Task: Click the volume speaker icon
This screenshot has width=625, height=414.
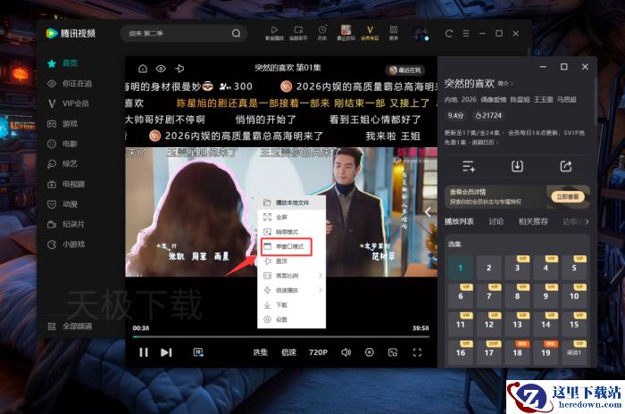Action: [346, 352]
